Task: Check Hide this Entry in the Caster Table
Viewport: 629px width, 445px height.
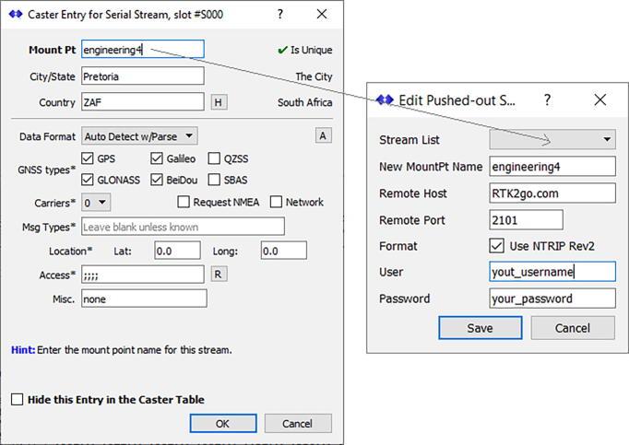Action: pos(18,399)
